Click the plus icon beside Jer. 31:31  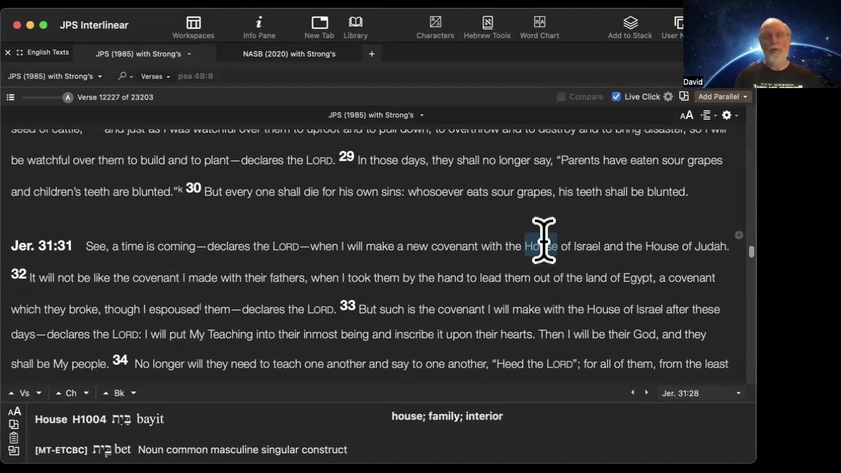[x=739, y=235]
